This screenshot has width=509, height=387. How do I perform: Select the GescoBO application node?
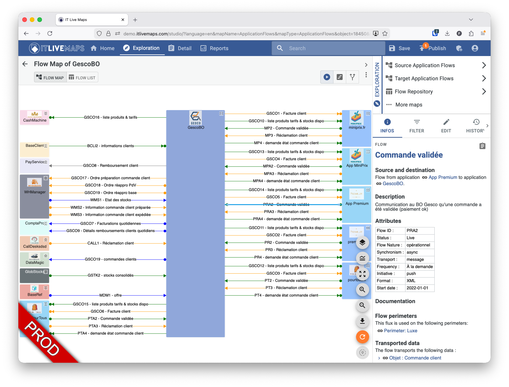[x=196, y=120]
